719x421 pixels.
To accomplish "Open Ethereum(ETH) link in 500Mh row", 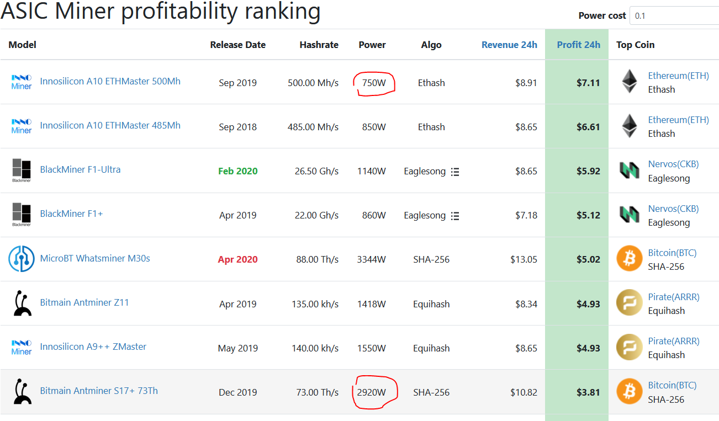I will click(x=678, y=76).
